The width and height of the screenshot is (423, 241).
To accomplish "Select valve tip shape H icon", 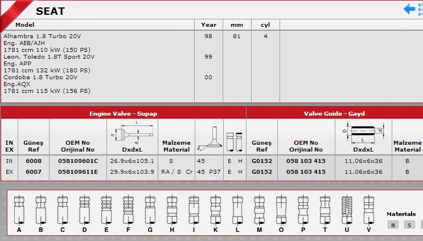I will [x=172, y=210].
